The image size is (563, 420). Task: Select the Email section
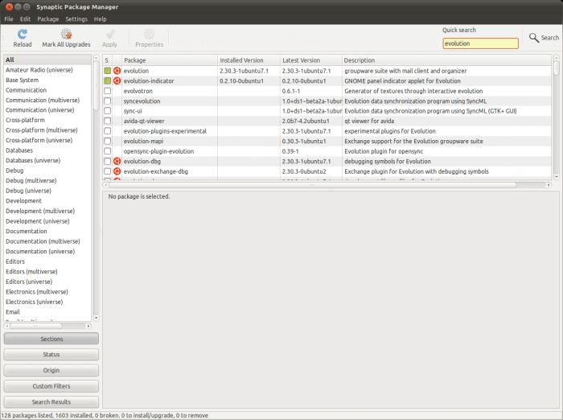(x=47, y=312)
